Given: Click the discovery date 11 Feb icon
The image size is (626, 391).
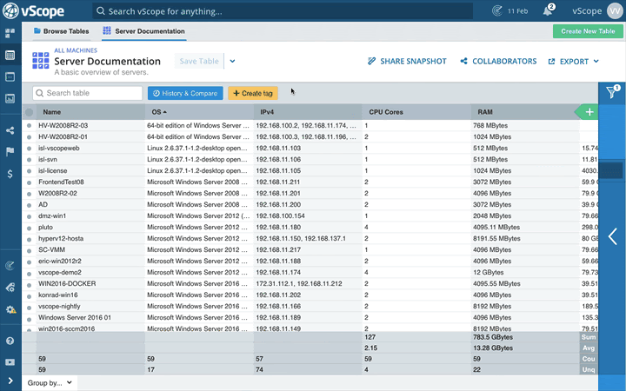Looking at the screenshot, I should (x=497, y=10).
